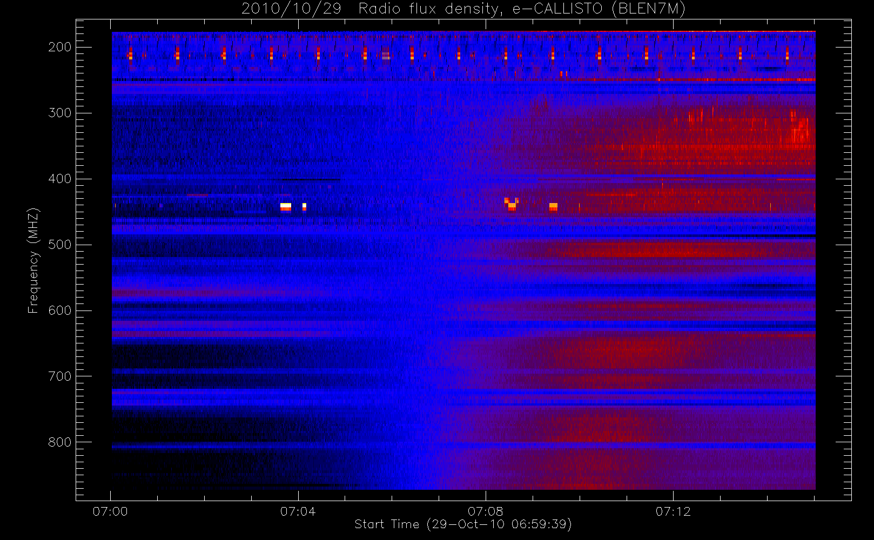The image size is (874, 540).
Task: Click the 07:04 time tick label
Action: (298, 511)
